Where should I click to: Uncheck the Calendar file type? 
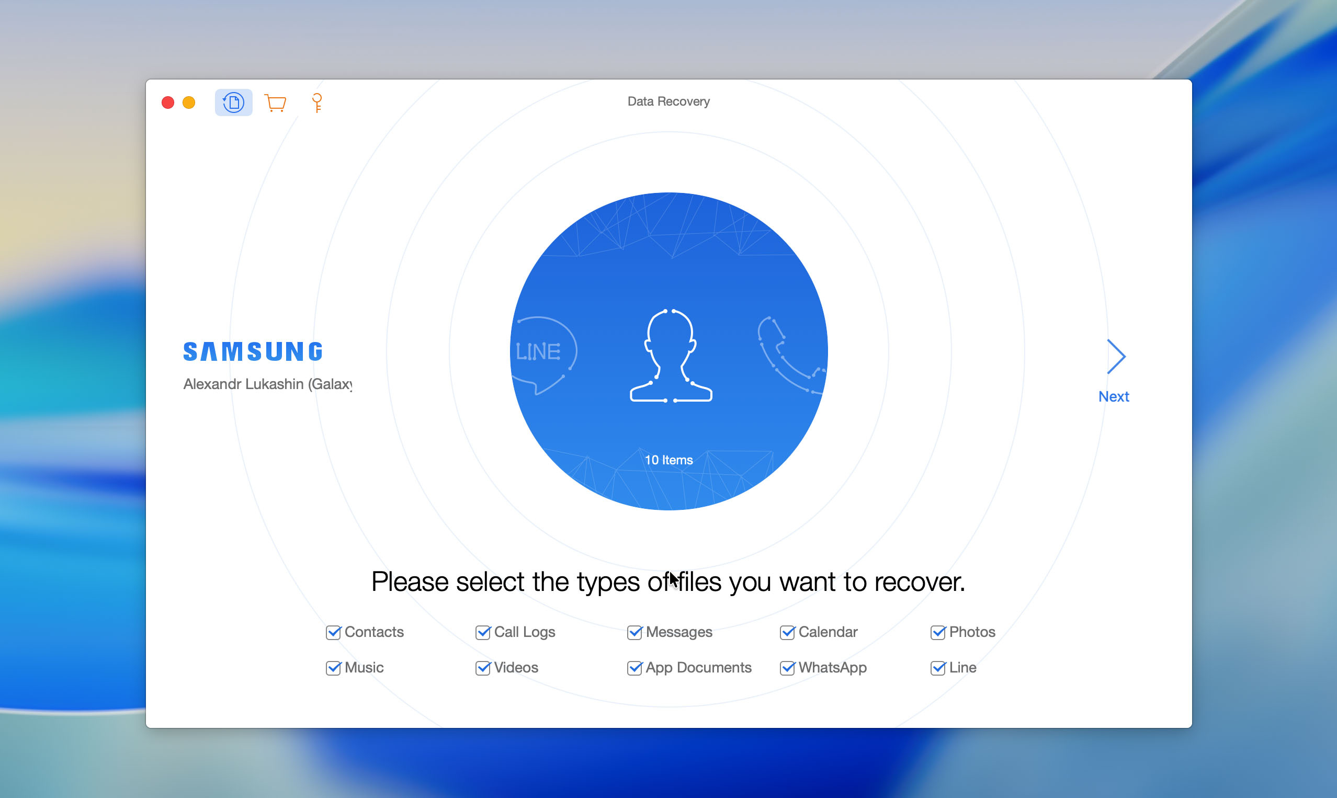[x=787, y=632]
